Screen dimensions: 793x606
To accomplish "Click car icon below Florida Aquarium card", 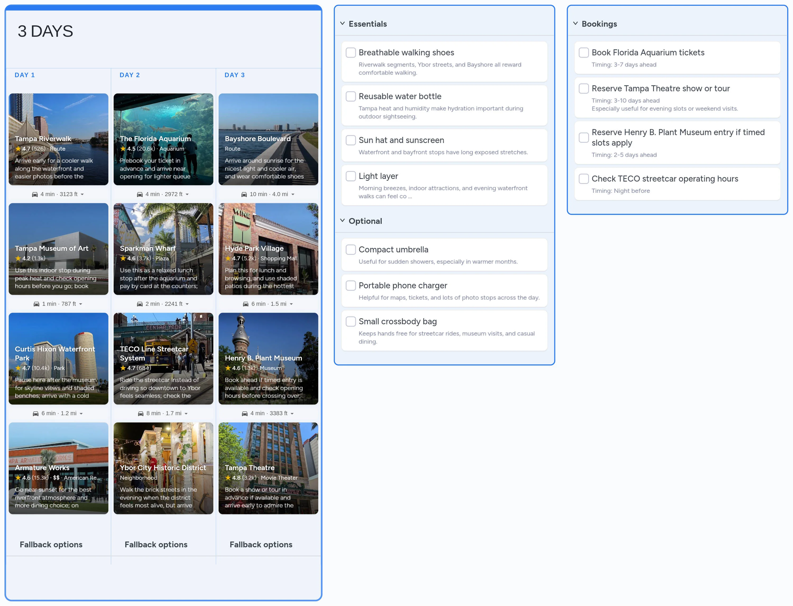I will 140,195.
